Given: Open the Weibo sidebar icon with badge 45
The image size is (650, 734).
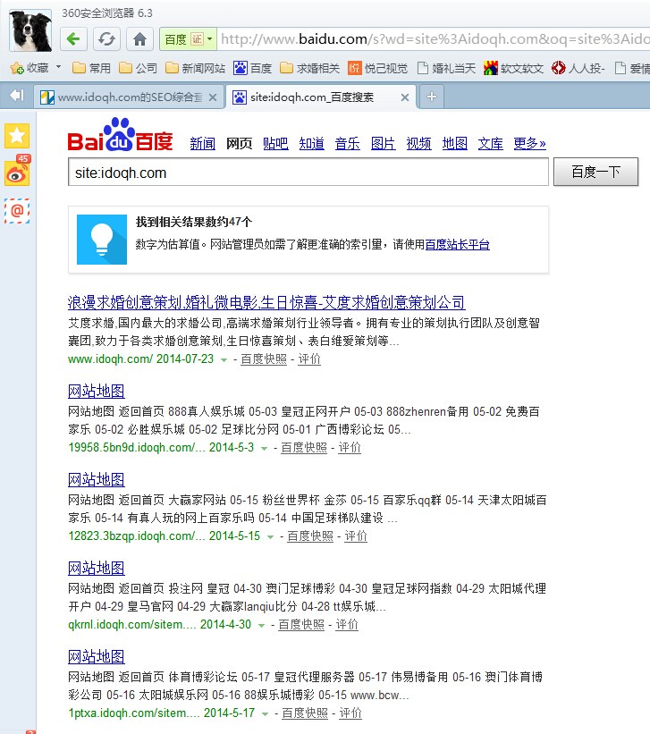Looking at the screenshot, I should tap(17, 172).
